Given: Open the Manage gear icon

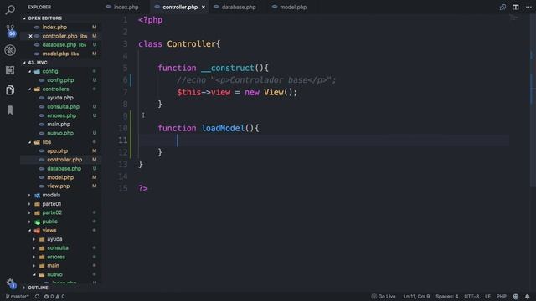Looking at the screenshot, I should coord(10,283).
